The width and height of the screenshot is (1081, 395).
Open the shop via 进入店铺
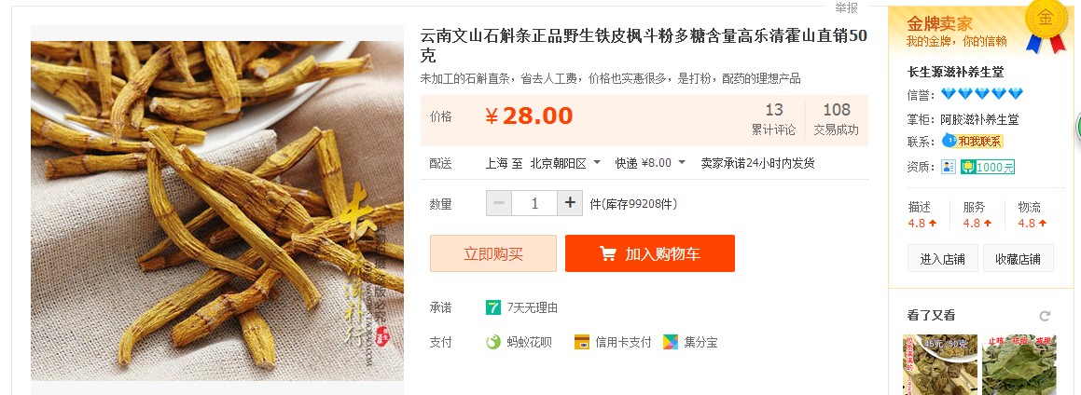[x=942, y=259]
